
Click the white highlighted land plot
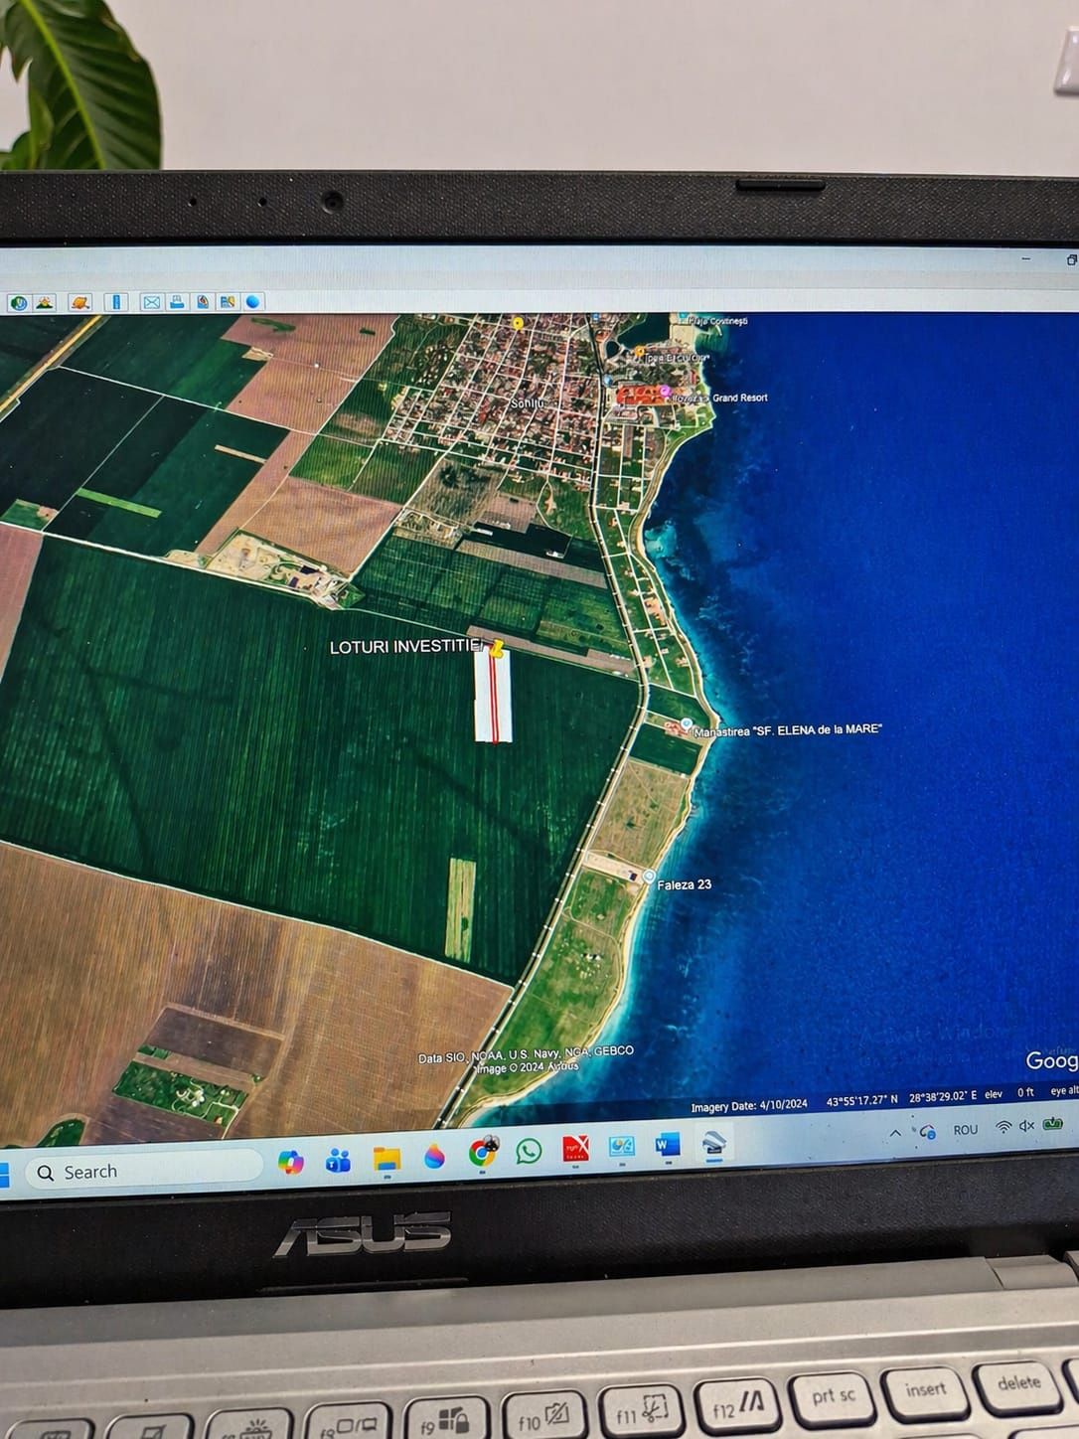point(492,699)
